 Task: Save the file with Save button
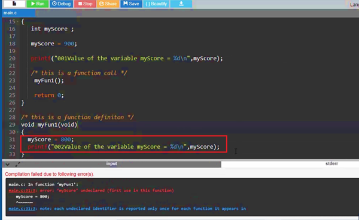131,4
